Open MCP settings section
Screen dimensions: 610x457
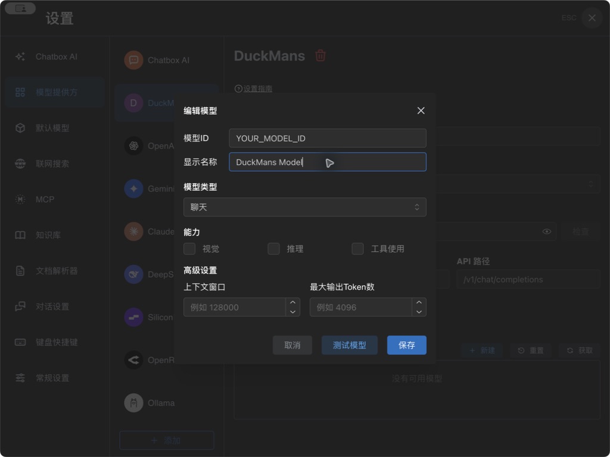coord(55,199)
